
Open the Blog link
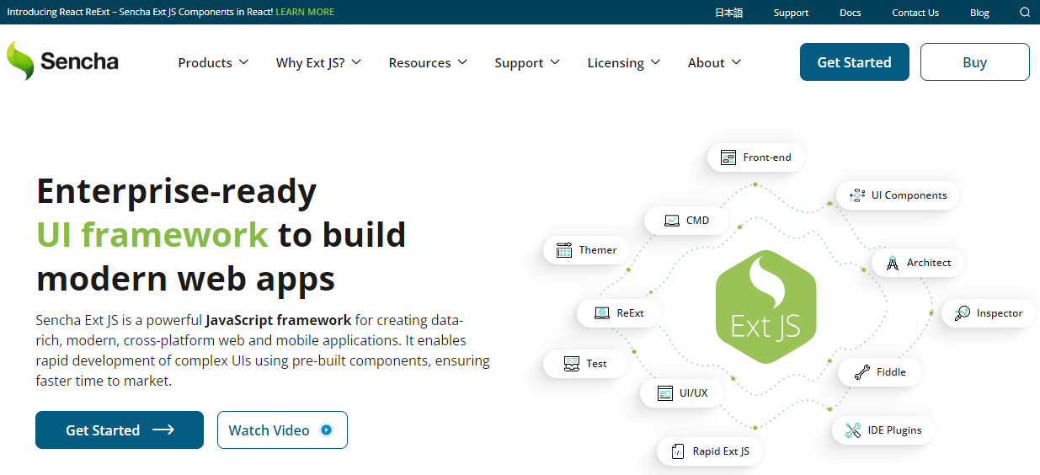click(979, 13)
